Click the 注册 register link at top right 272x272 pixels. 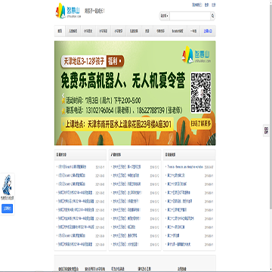click(x=214, y=5)
